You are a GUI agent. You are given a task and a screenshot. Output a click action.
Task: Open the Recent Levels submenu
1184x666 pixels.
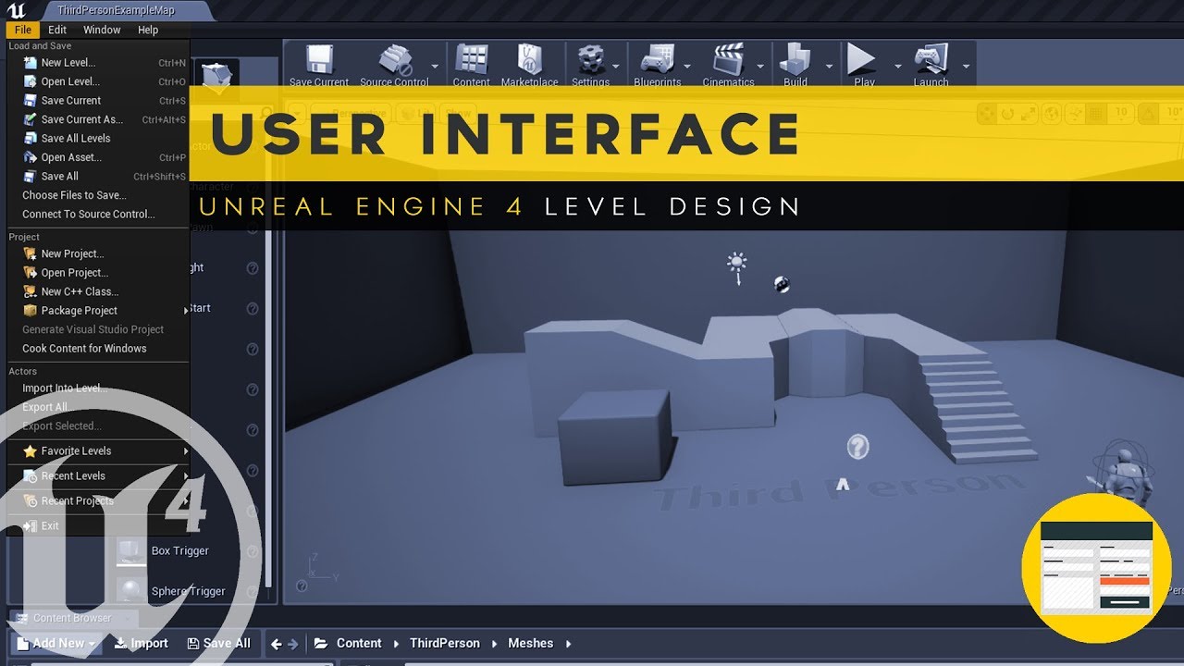tap(97, 476)
